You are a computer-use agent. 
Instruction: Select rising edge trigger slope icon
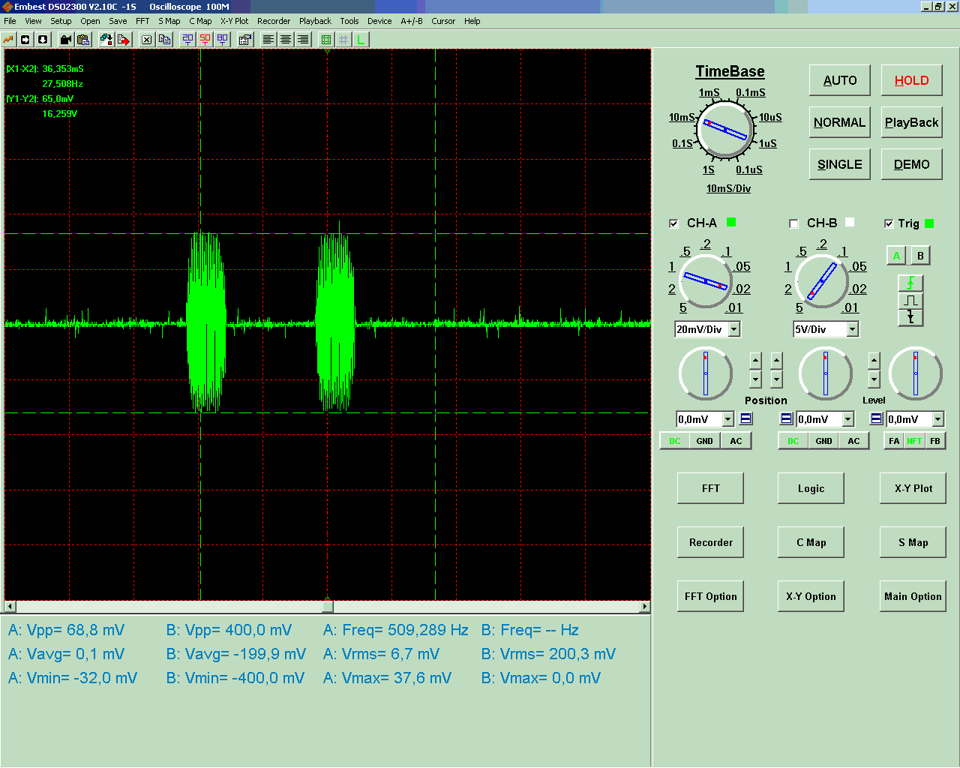coord(910,283)
